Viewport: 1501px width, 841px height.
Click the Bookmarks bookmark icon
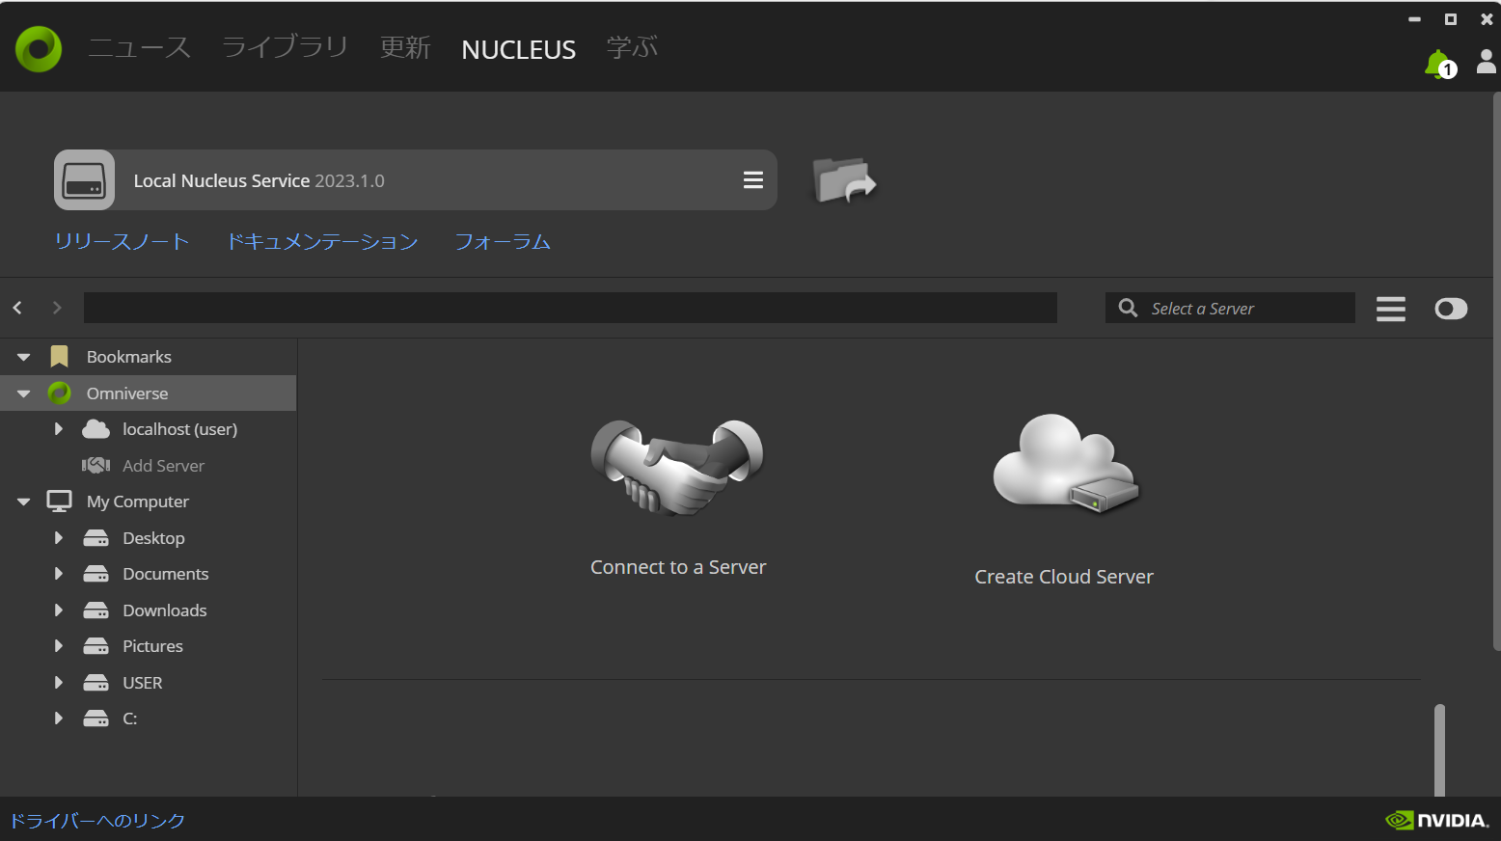pos(59,357)
